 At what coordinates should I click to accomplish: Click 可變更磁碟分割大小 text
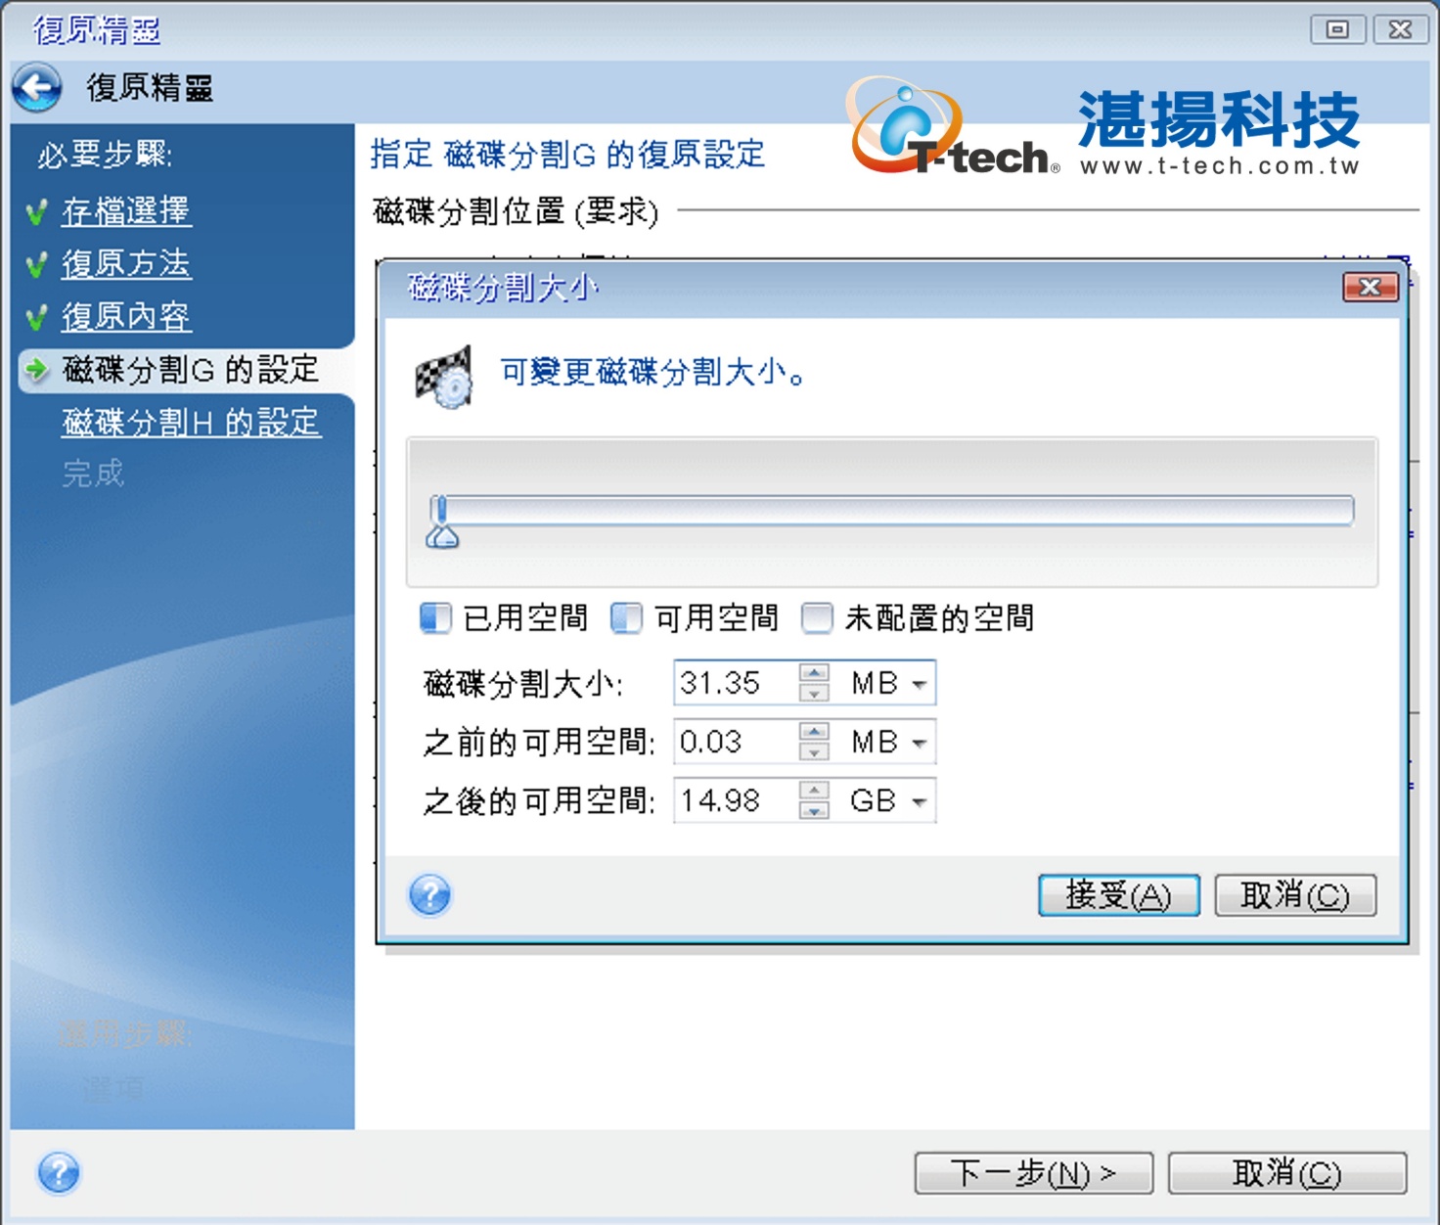652,373
